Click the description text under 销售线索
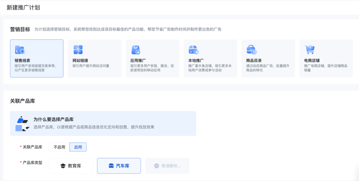The width and height of the screenshot is (359, 181). pyautogui.click(x=35, y=68)
